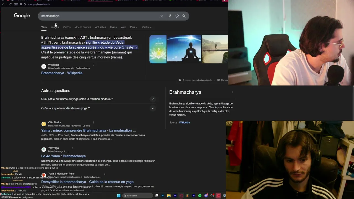Viewport: 354px width, 199px height.
Task: Switch to the Vidéos courtes tab
Action: (x=83, y=27)
